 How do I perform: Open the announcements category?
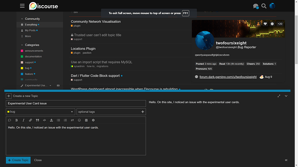pyautogui.click(x=34, y=51)
